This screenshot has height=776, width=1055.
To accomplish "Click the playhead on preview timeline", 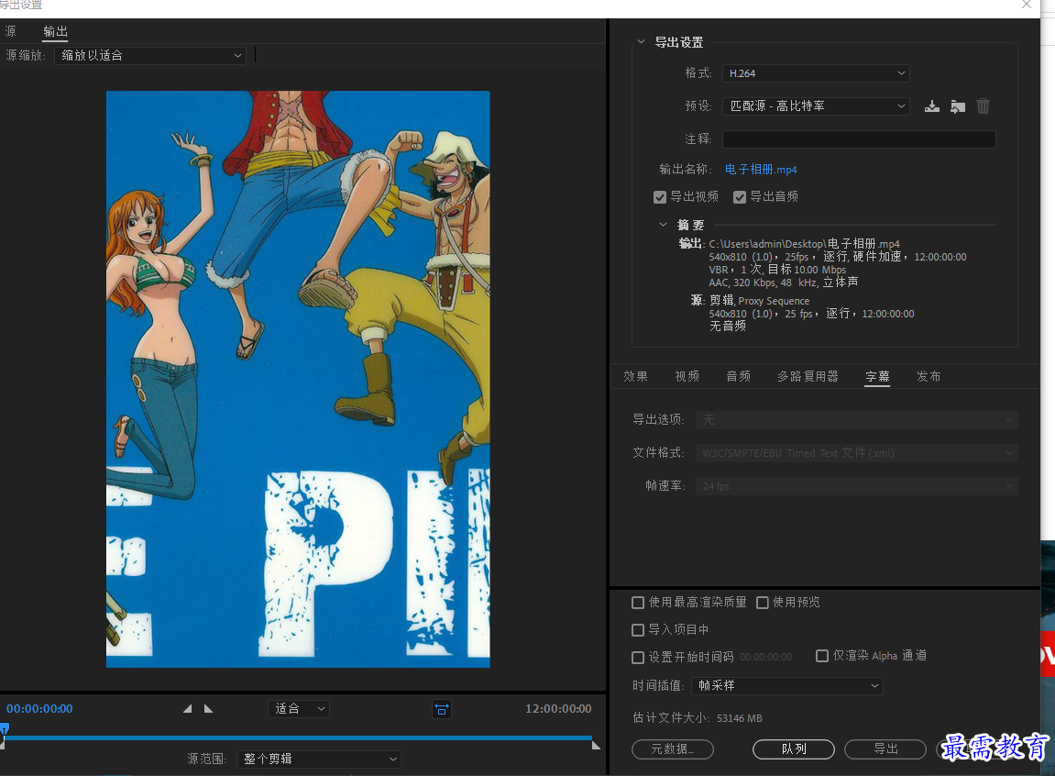I will tap(4, 730).
